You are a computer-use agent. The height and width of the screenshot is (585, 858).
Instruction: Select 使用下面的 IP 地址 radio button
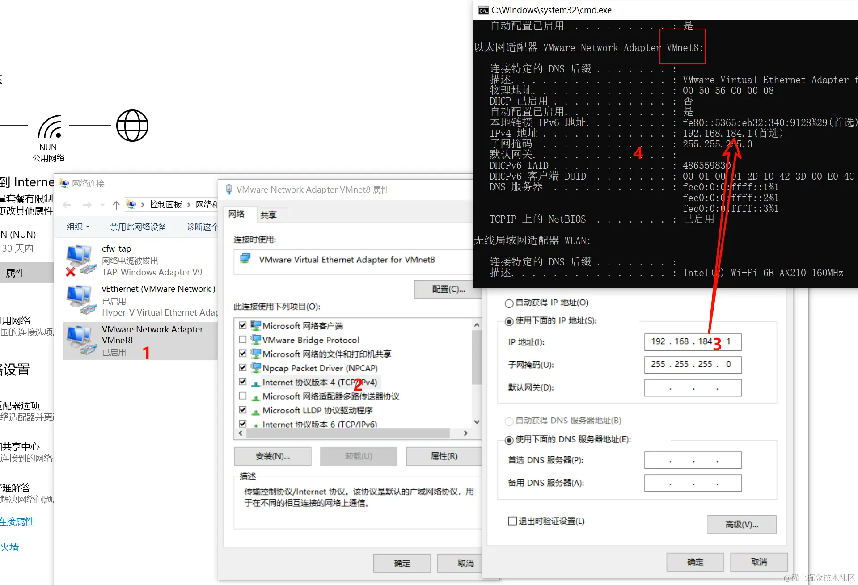pyautogui.click(x=509, y=321)
